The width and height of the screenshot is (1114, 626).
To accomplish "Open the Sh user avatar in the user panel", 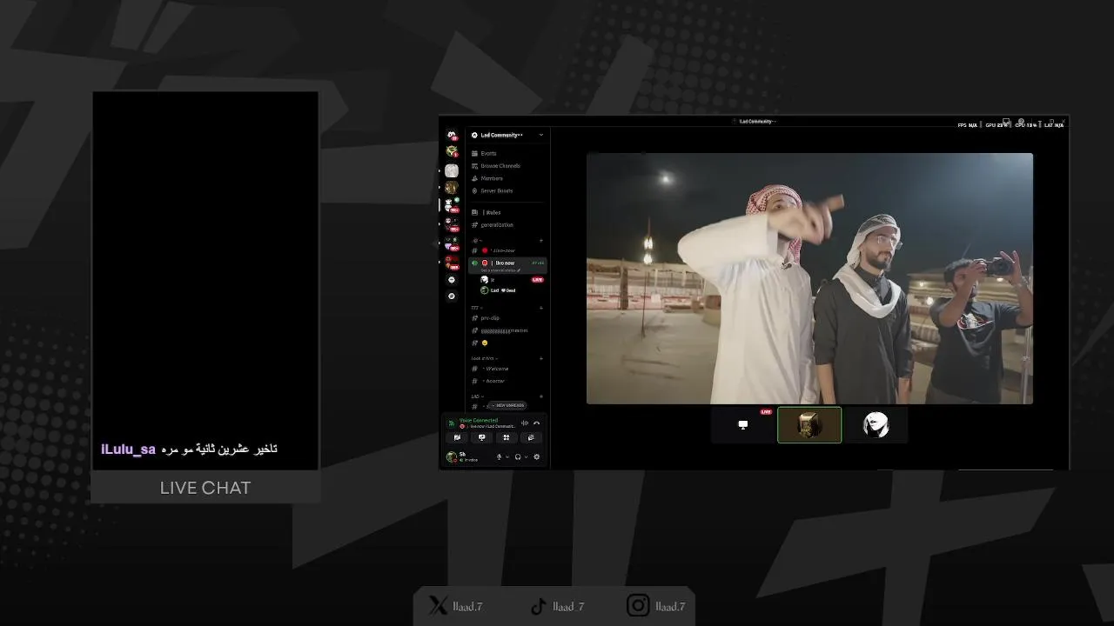I will coord(452,457).
